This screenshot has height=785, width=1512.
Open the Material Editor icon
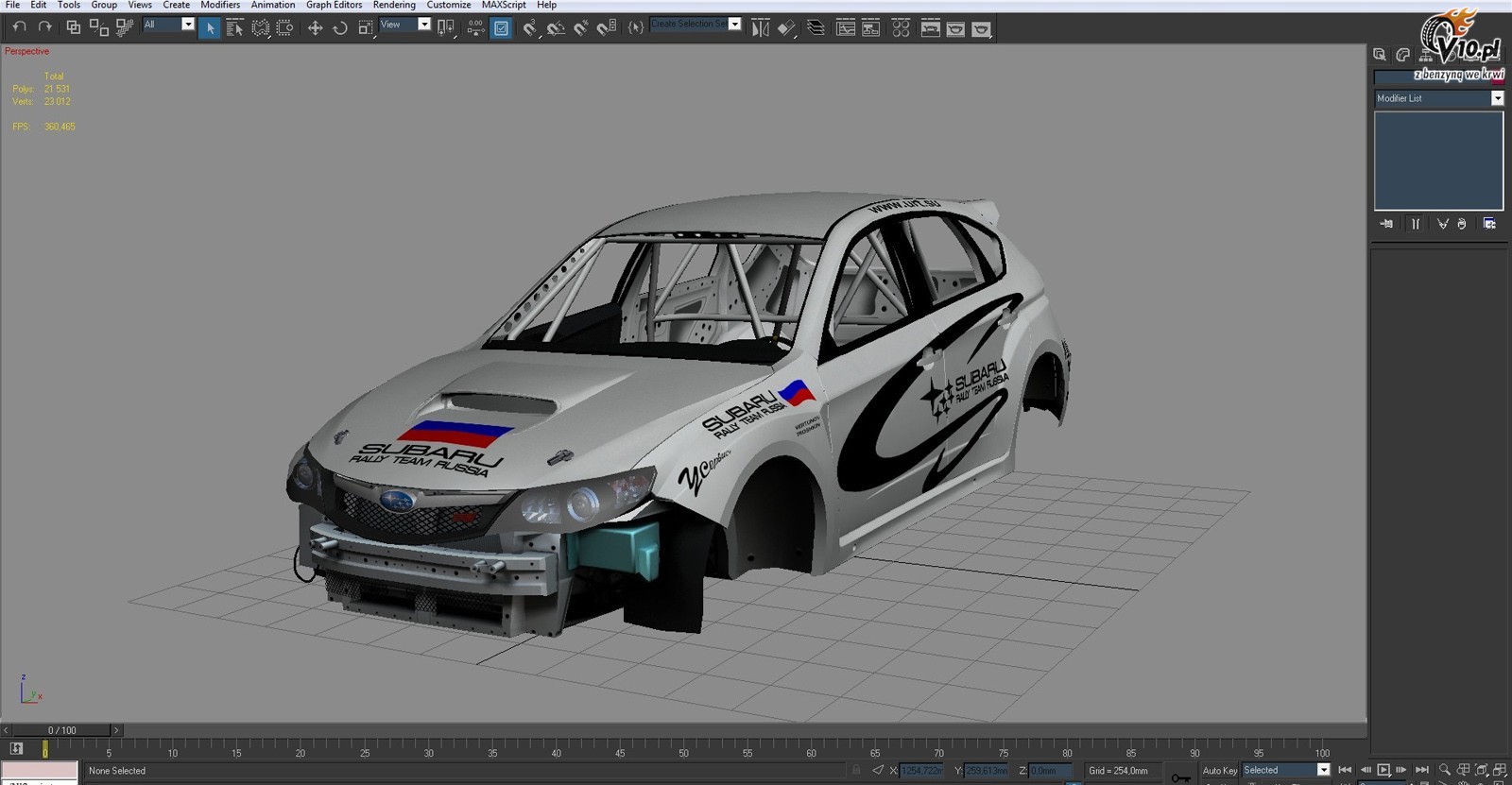[901, 28]
